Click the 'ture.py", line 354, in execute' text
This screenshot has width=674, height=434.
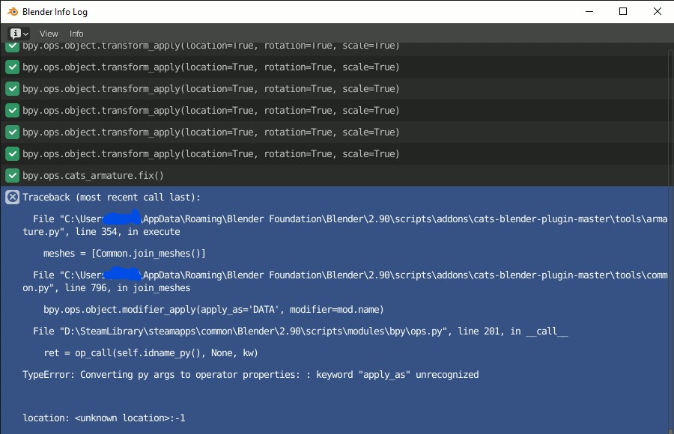(x=101, y=232)
